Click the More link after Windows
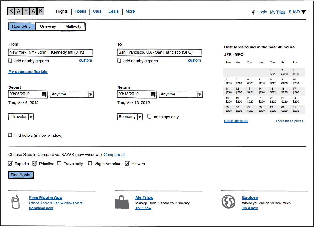Image resolution: width=314 pixels, height=227 pixels. (x=79, y=203)
